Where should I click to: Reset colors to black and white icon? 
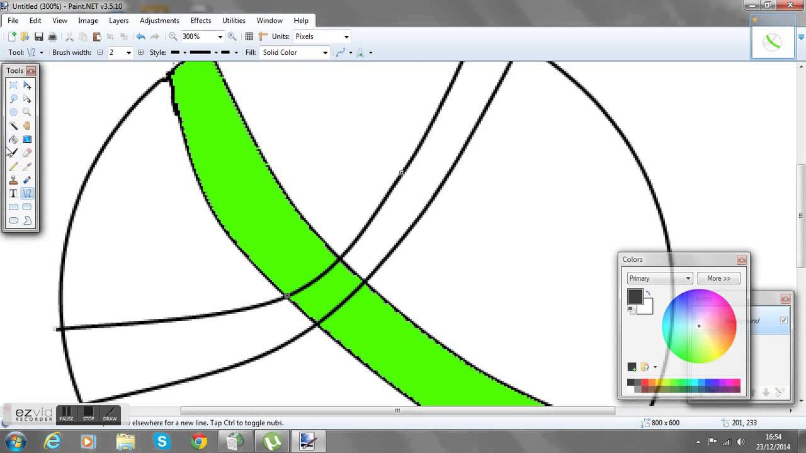coord(631,310)
